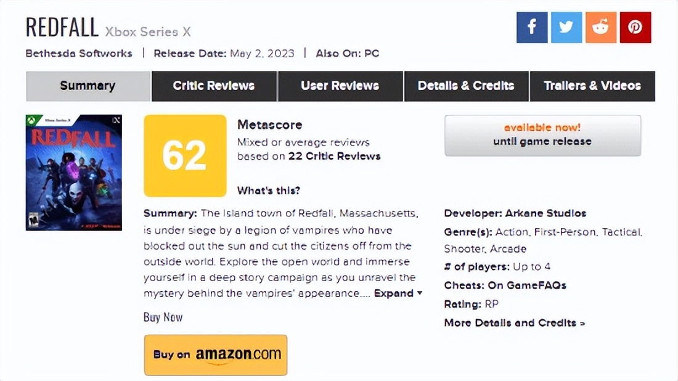Expand the full game summary
The width and height of the screenshot is (678, 381).
(x=398, y=293)
